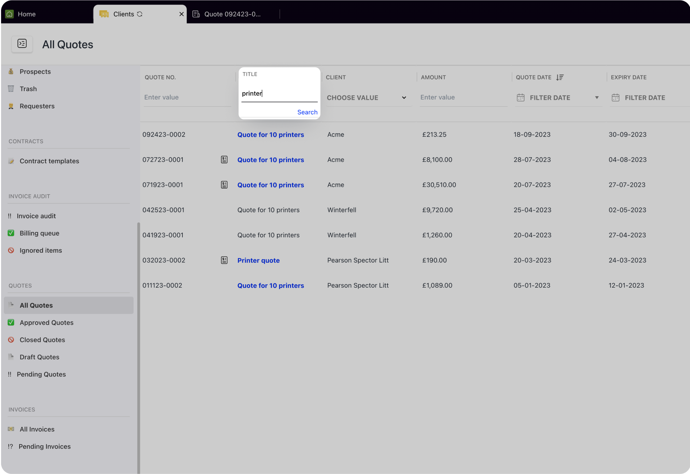Click the document icon beside quote 071923-0001
Image resolution: width=690 pixels, height=474 pixels.
tap(224, 185)
